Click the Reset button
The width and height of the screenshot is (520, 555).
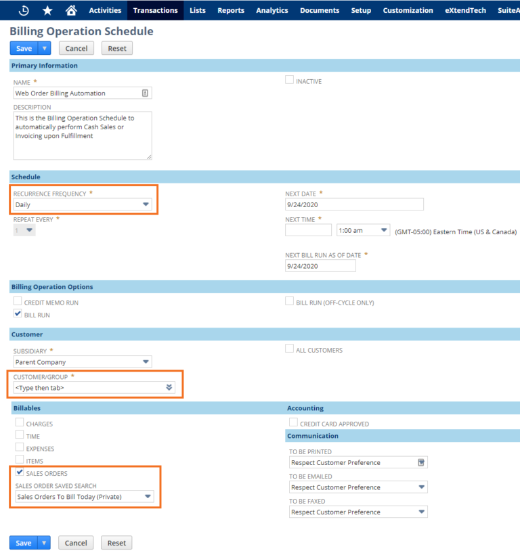116,48
